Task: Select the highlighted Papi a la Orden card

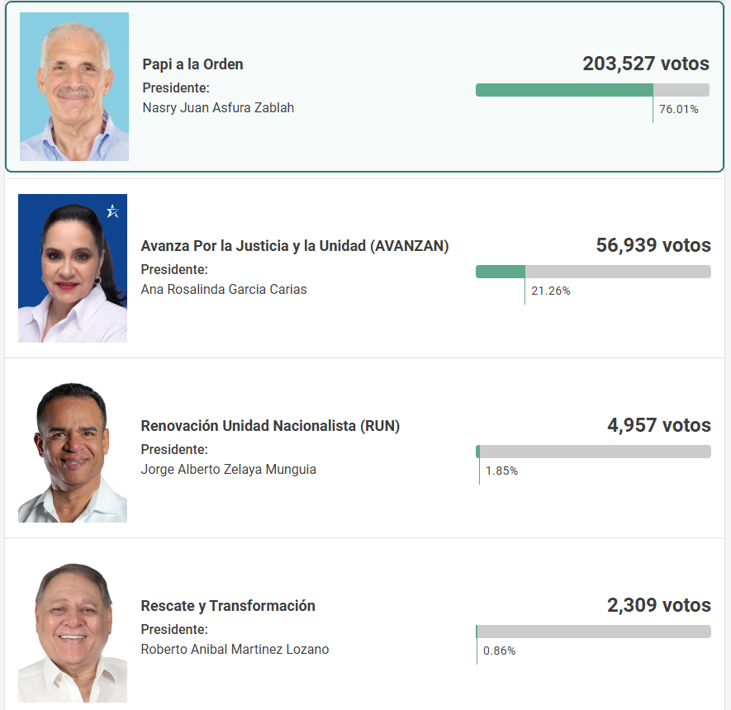Action: pos(363,86)
